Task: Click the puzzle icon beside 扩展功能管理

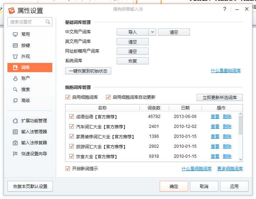Action: 15,121
